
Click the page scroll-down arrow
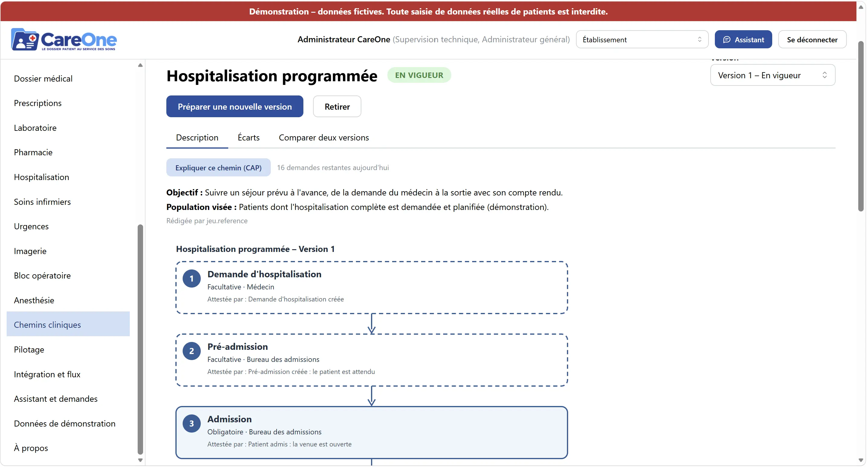coord(861,460)
